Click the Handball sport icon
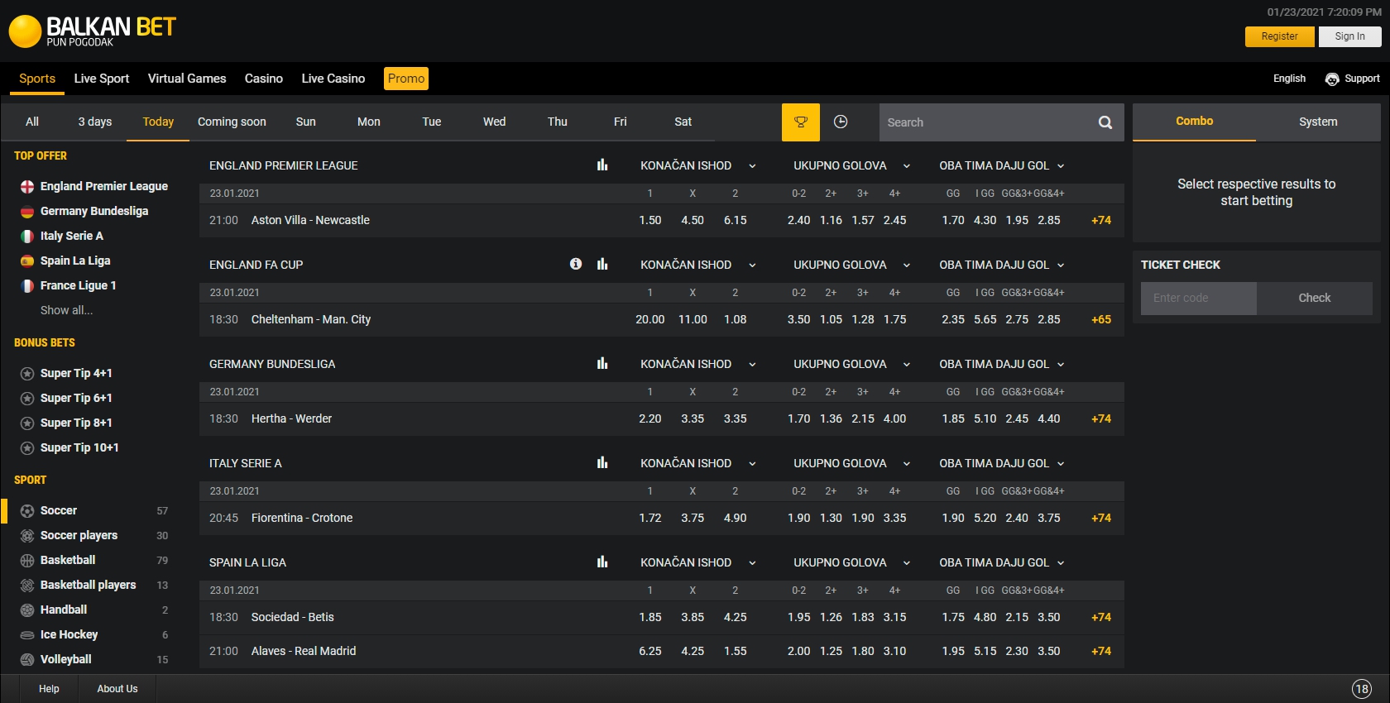Viewport: 1390px width, 703px height. coord(27,610)
